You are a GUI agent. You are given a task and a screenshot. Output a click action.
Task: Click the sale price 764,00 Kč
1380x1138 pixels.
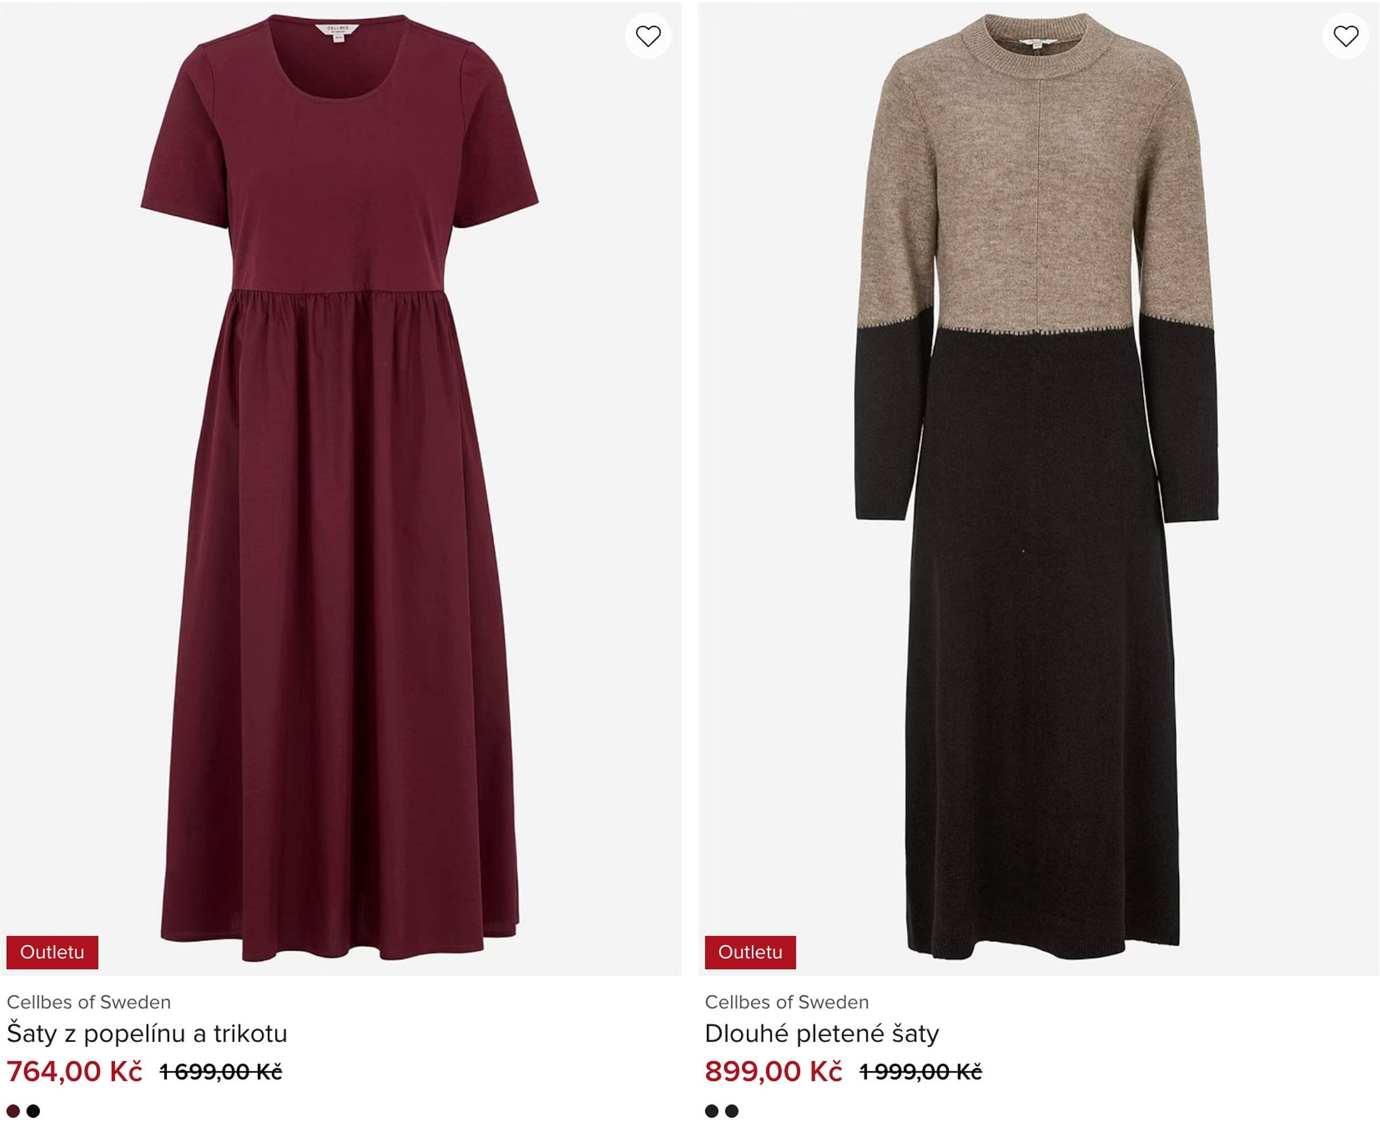pyautogui.click(x=74, y=1072)
